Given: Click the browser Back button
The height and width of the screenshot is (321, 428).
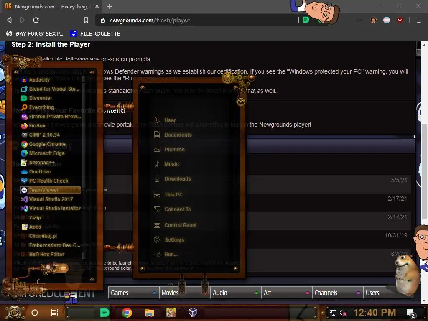Looking at the screenshot, I should coord(9,20).
